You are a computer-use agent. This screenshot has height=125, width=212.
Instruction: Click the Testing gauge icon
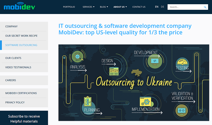tap(182, 62)
